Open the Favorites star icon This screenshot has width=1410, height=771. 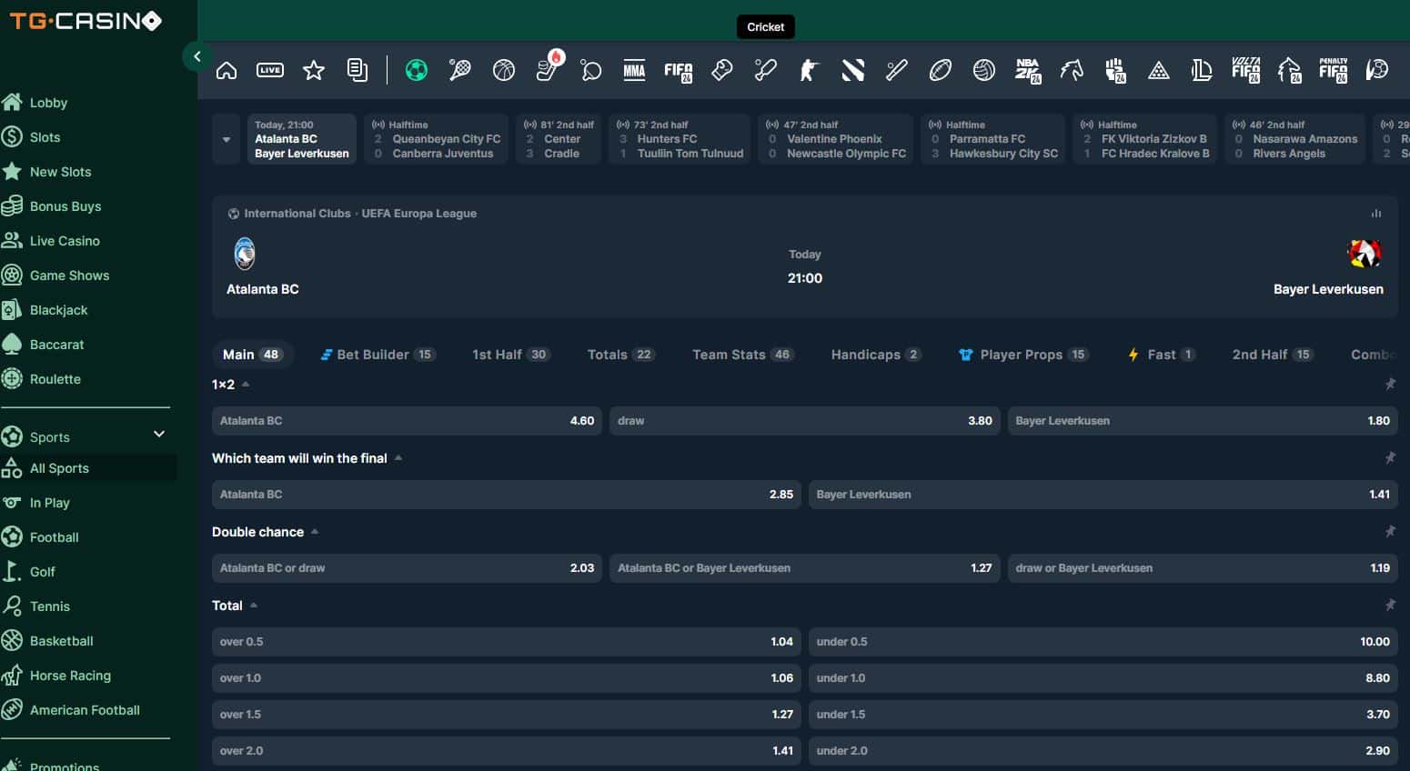pyautogui.click(x=314, y=70)
